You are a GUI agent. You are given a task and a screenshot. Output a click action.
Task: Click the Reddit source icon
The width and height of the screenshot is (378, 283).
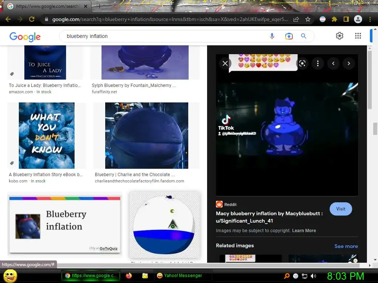click(219, 204)
